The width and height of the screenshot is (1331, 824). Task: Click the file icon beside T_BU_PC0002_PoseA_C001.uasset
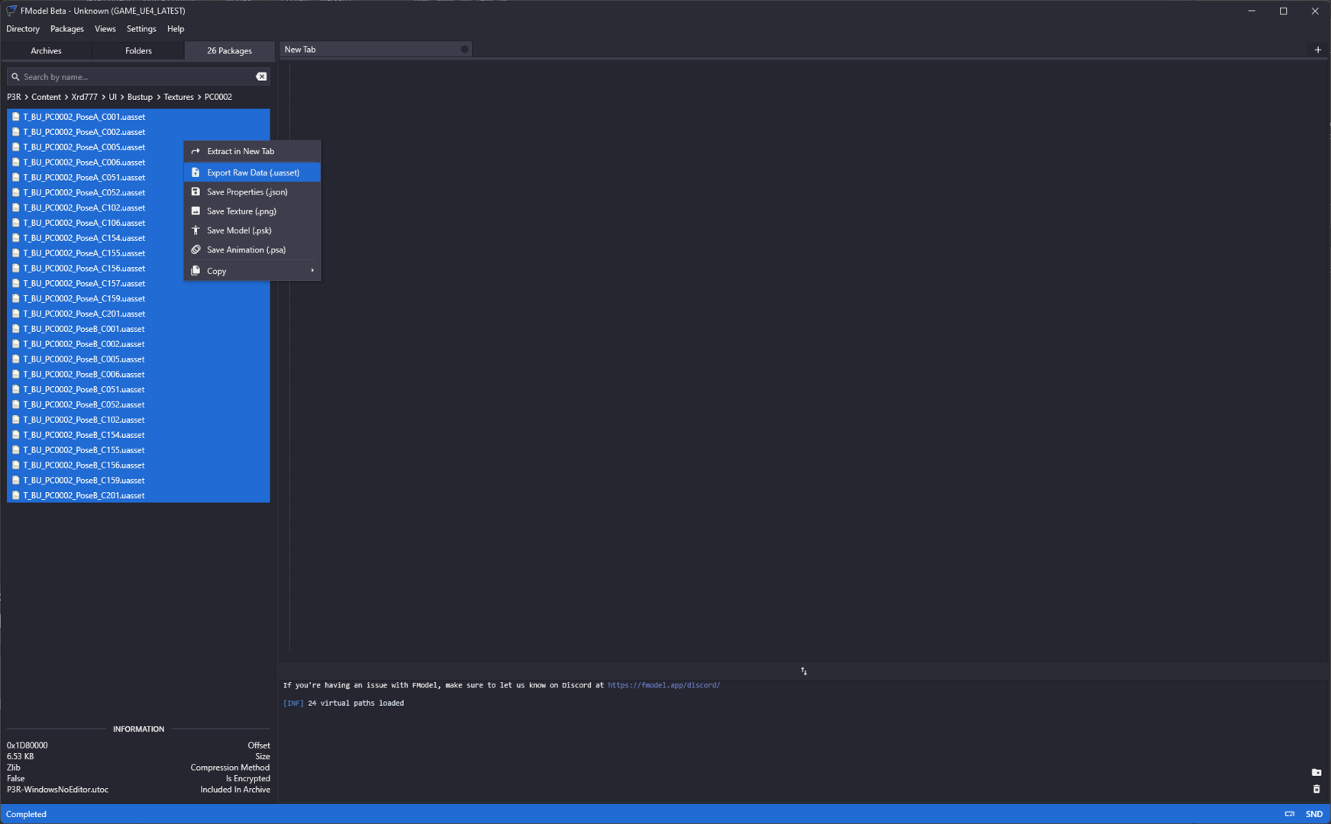(15, 117)
